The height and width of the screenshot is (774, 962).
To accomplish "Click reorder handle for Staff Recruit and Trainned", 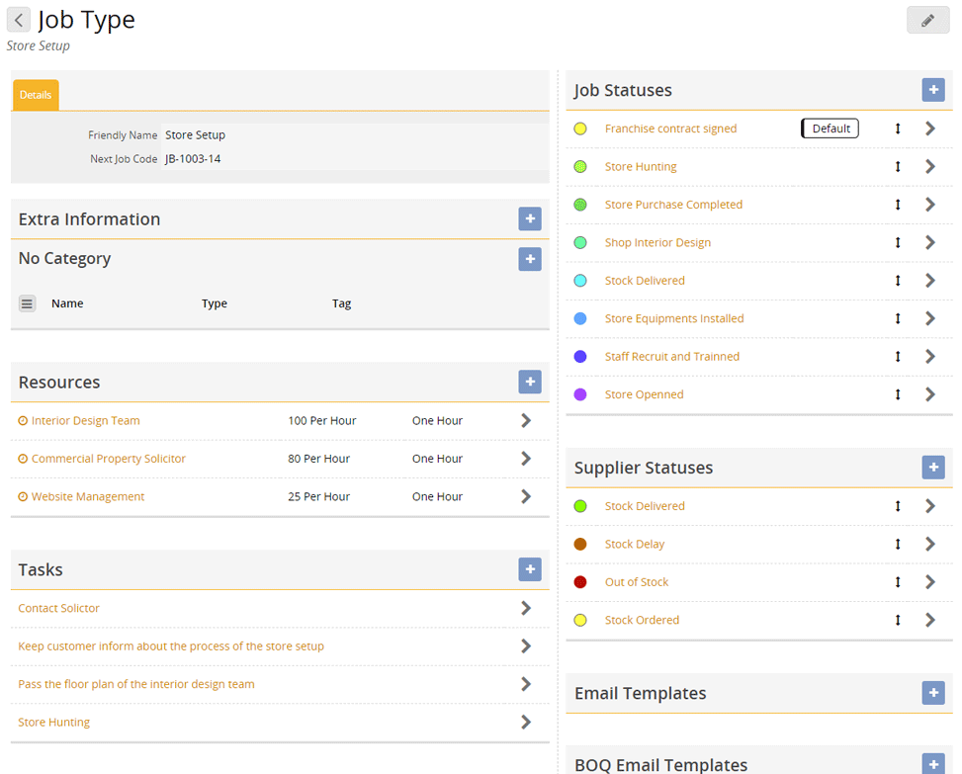I will point(898,357).
